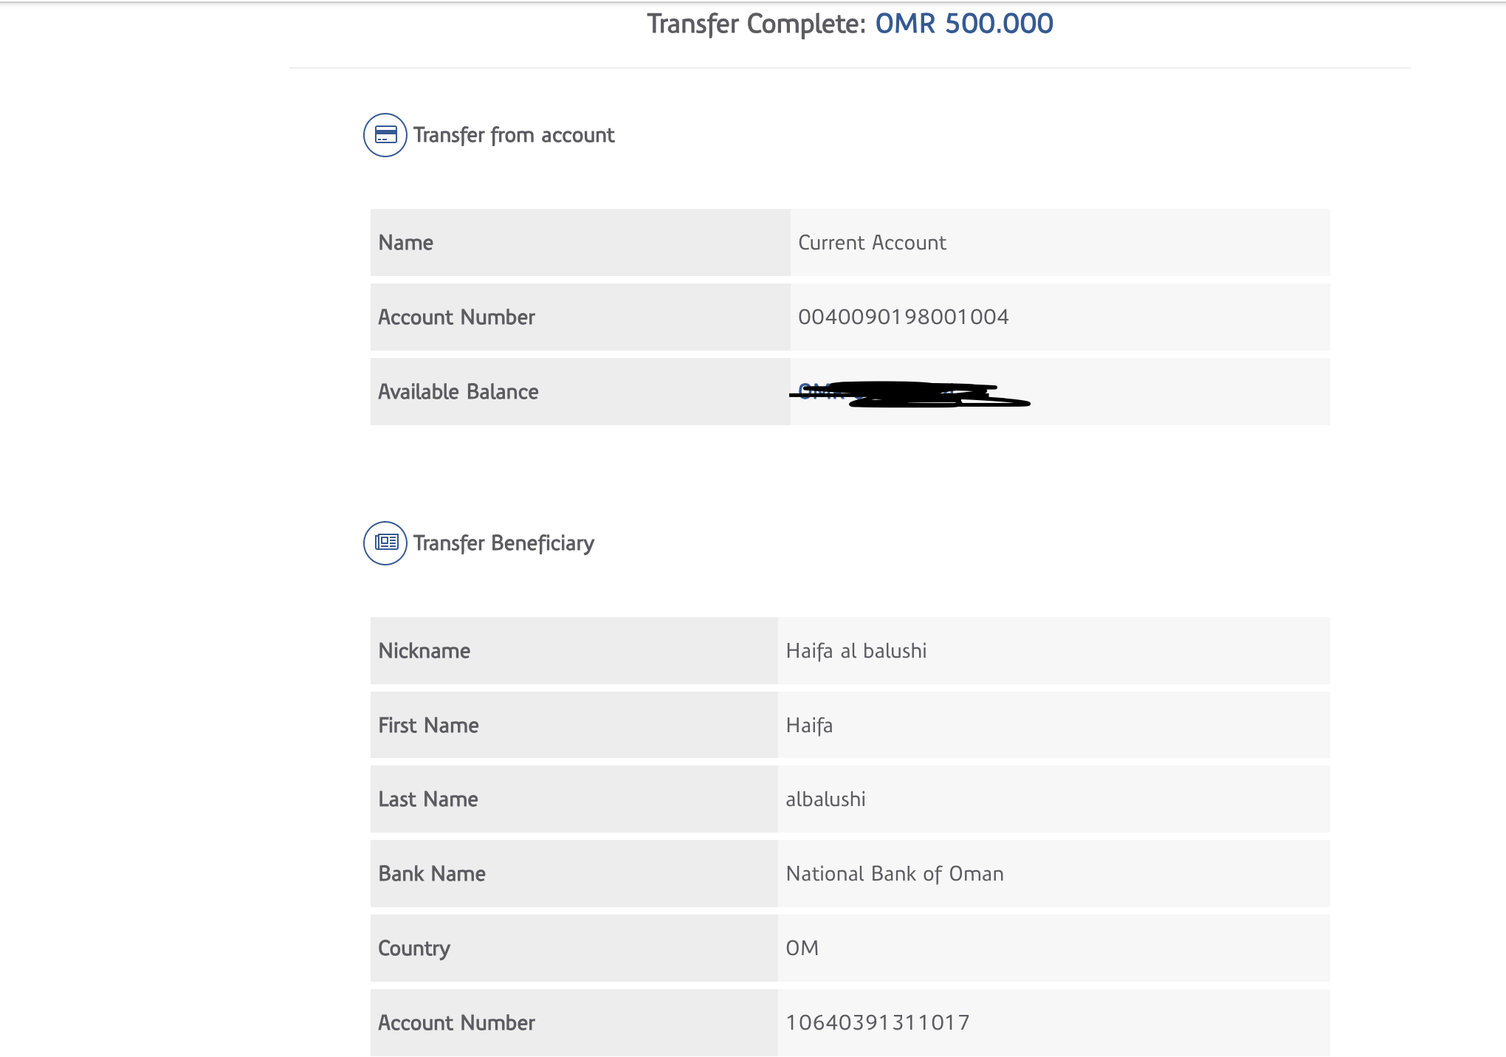Image resolution: width=1506 pixels, height=1057 pixels.
Task: Click the National Bank of Oman value
Action: point(894,874)
